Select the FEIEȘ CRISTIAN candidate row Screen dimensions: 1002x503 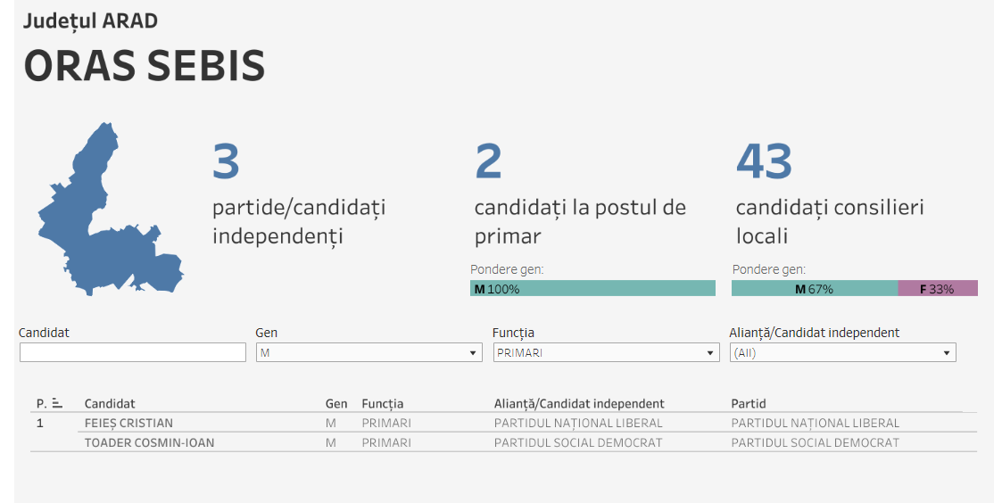click(x=128, y=424)
